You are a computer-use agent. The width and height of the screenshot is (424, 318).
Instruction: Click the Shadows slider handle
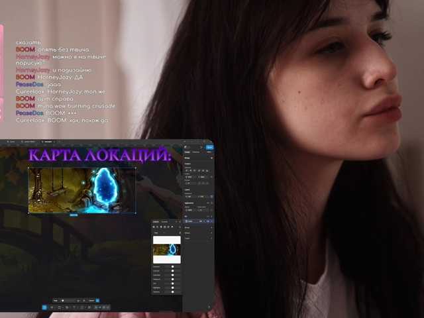pyautogui.click(x=173, y=291)
